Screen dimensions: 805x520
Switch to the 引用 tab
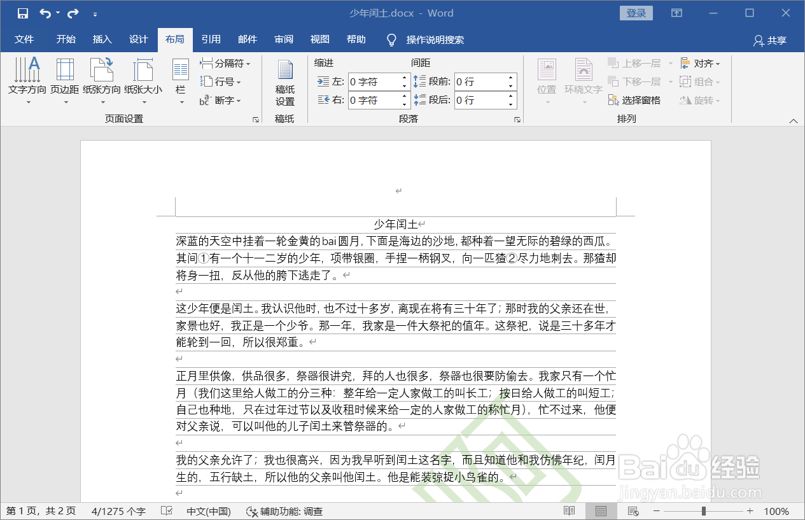tap(211, 39)
